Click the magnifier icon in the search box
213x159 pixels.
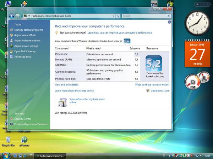click(x=169, y=16)
